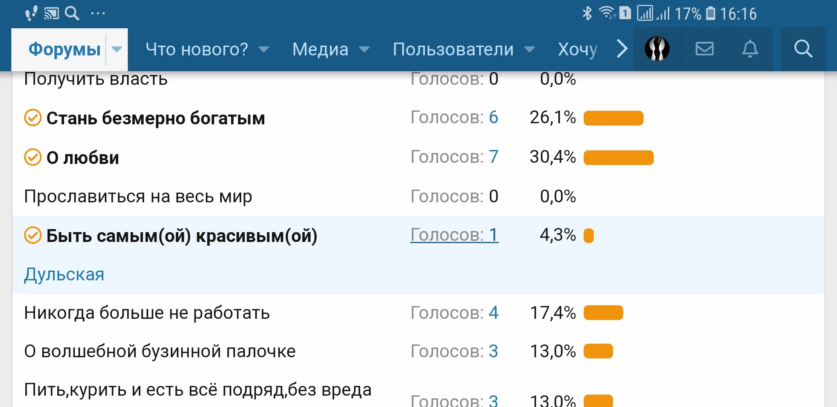The height and width of the screenshot is (407, 837).
Task: Open the search panel via magnifier icon
Action: click(804, 49)
